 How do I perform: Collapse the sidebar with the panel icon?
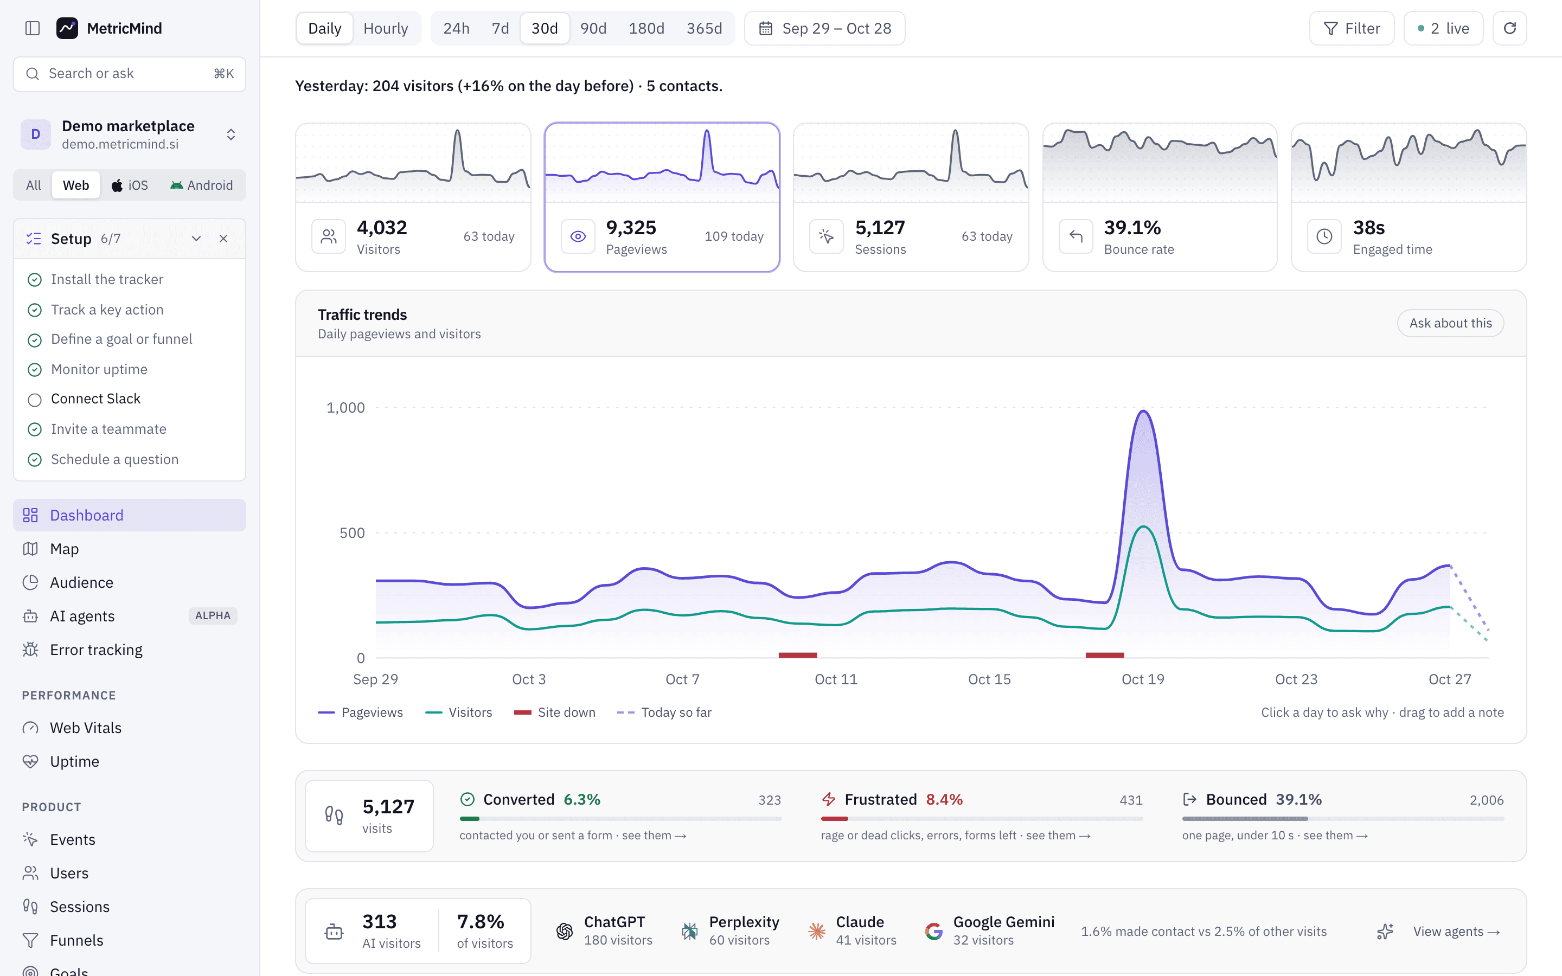[x=33, y=28]
